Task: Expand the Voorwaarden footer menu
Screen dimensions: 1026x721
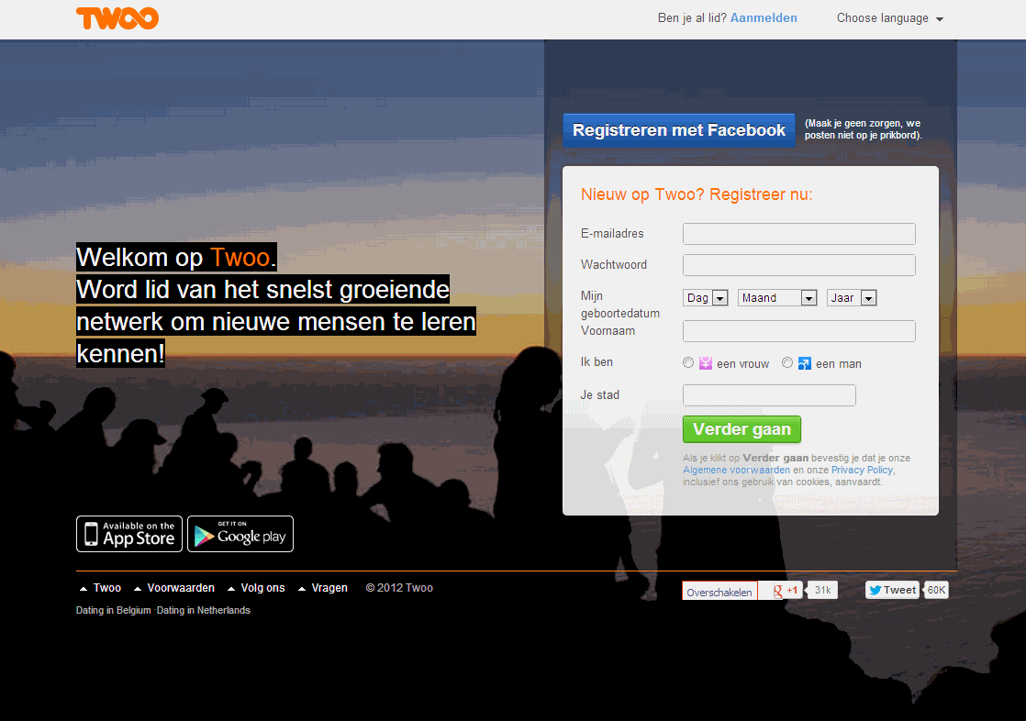Action: (174, 587)
